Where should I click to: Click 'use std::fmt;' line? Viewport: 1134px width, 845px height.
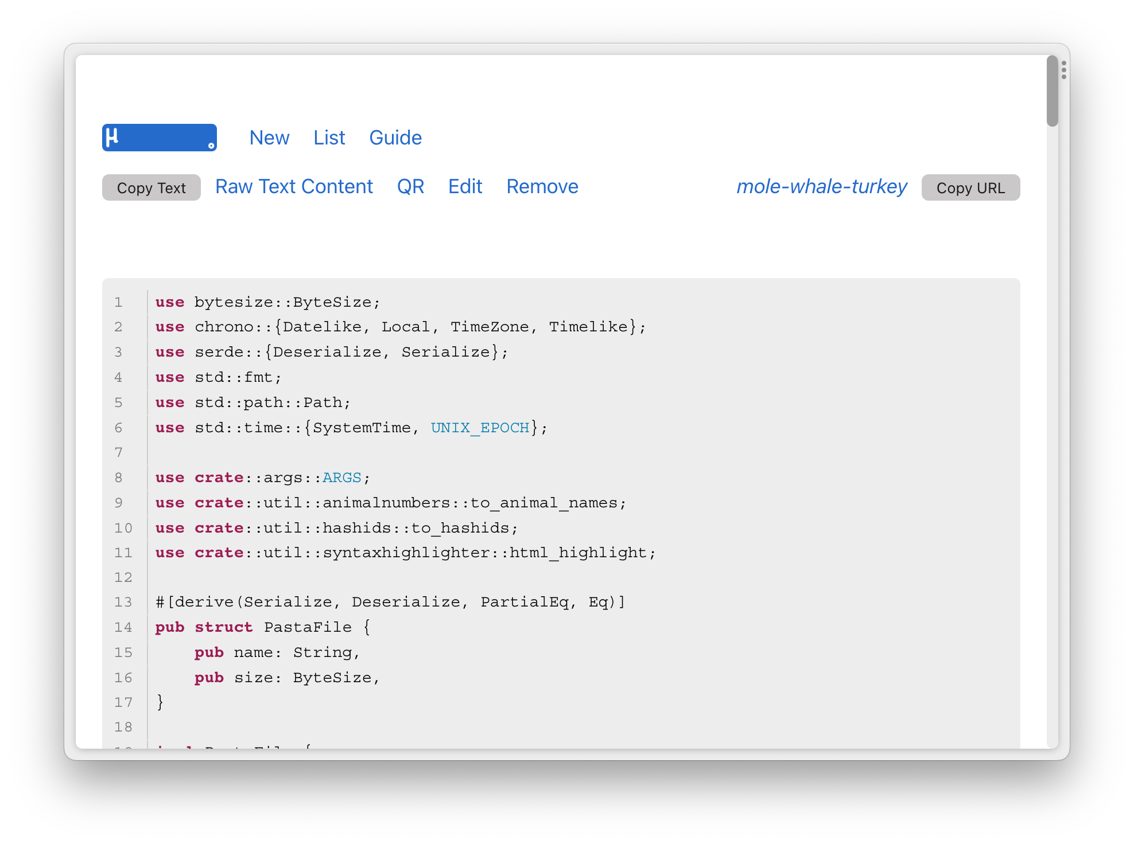(x=218, y=377)
